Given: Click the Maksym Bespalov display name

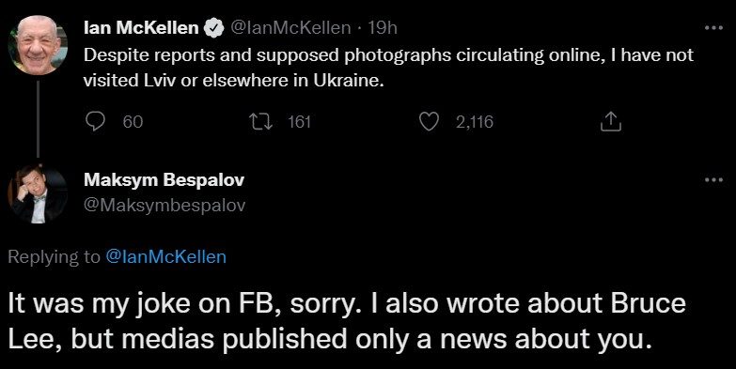Looking at the screenshot, I should coord(164,179).
